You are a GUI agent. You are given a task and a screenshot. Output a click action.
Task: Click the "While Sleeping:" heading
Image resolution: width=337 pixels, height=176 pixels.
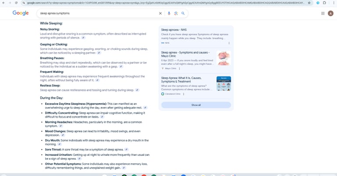(51, 23)
